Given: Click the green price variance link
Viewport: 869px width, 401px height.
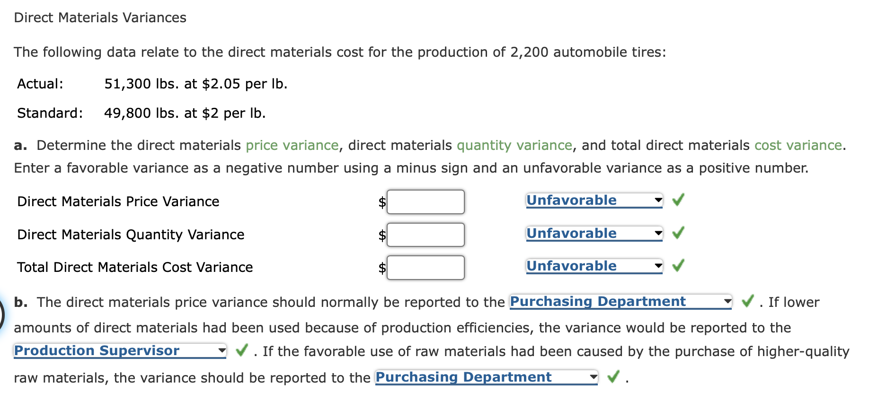Looking at the screenshot, I should click(293, 145).
